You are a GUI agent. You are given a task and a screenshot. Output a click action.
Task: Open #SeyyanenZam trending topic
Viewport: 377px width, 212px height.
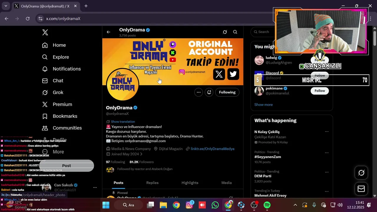(268, 157)
